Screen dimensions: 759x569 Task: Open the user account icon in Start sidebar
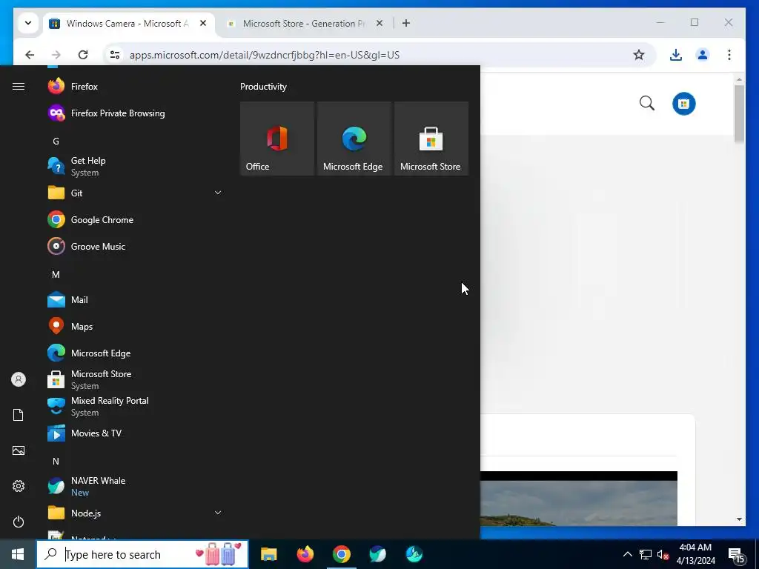point(19,379)
